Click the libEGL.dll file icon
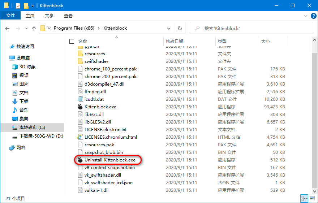The width and height of the screenshot is (318, 203). (80, 115)
